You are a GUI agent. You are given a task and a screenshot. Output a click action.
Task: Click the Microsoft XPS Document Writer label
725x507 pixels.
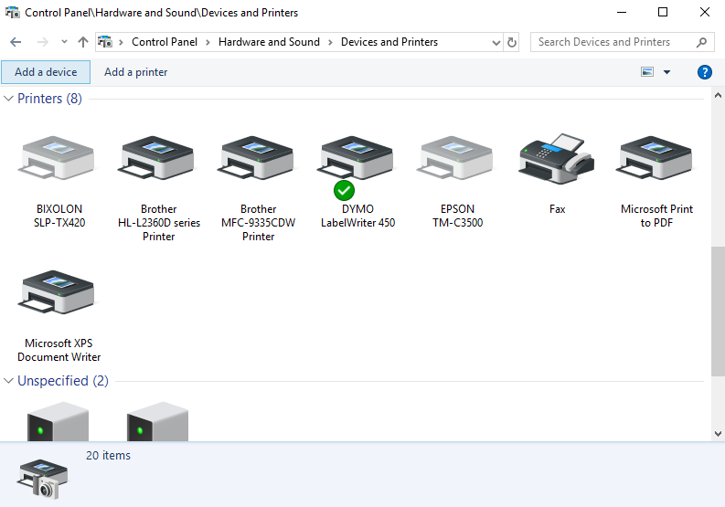click(x=59, y=350)
